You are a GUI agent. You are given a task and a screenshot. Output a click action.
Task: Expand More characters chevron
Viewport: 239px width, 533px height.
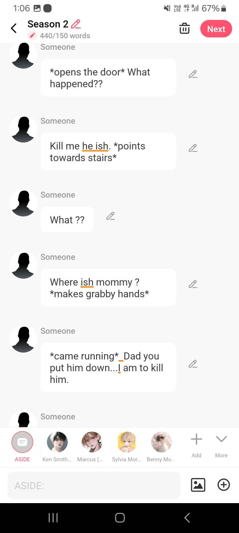pyautogui.click(x=221, y=446)
